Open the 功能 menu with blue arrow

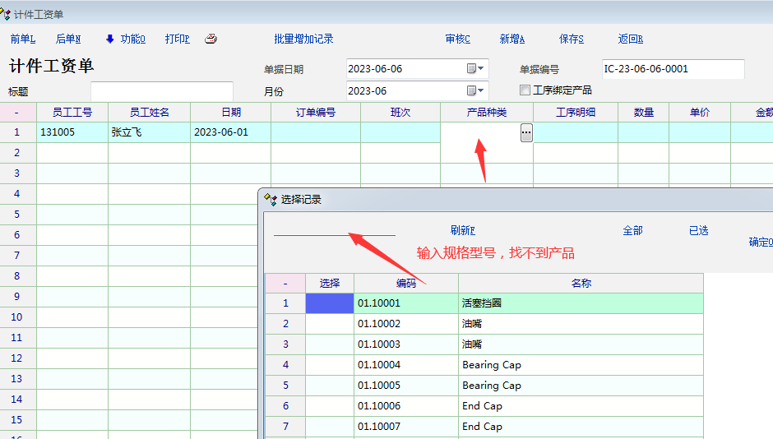click(x=125, y=39)
